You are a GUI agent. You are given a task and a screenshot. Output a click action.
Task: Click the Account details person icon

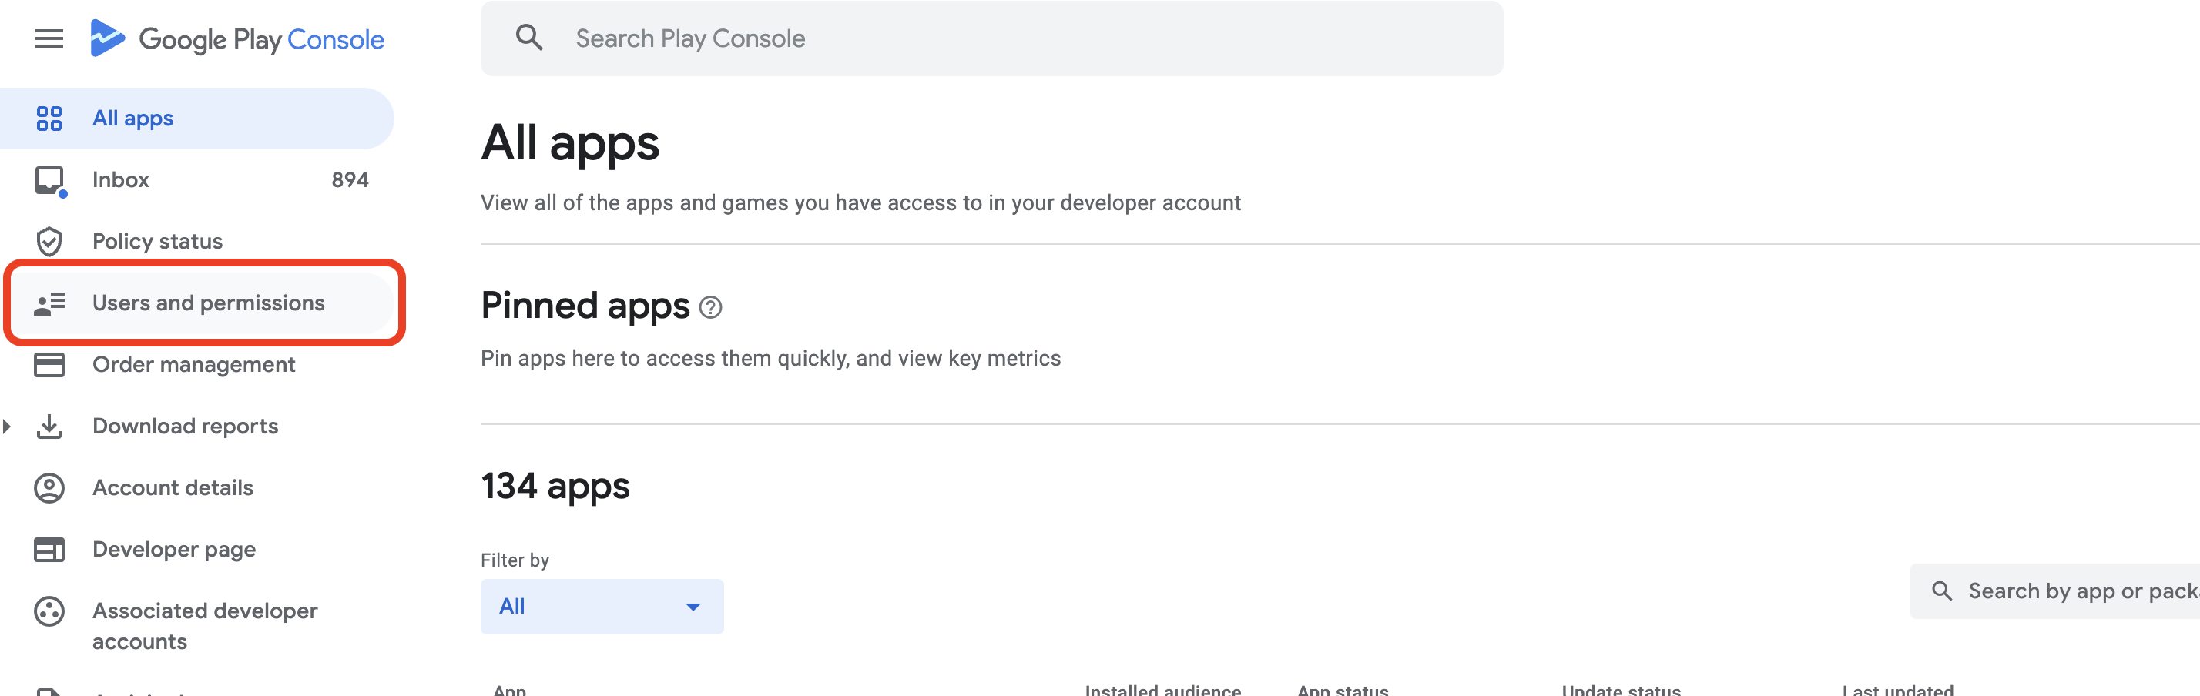[x=49, y=487]
